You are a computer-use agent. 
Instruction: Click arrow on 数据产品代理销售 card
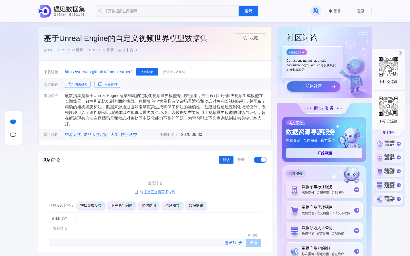tap(357, 210)
